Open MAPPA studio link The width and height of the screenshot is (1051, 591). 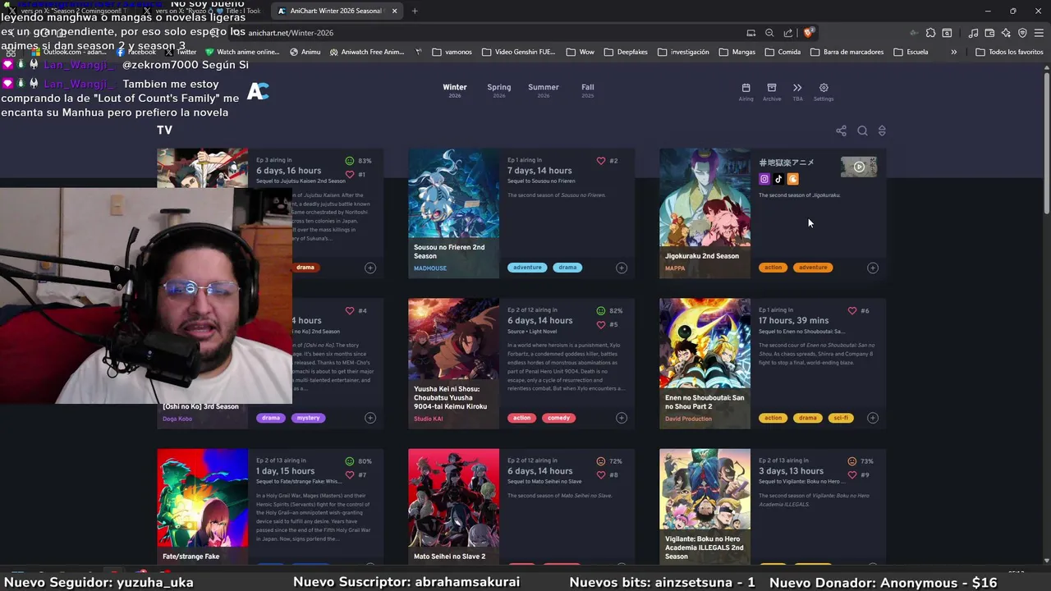(x=675, y=268)
